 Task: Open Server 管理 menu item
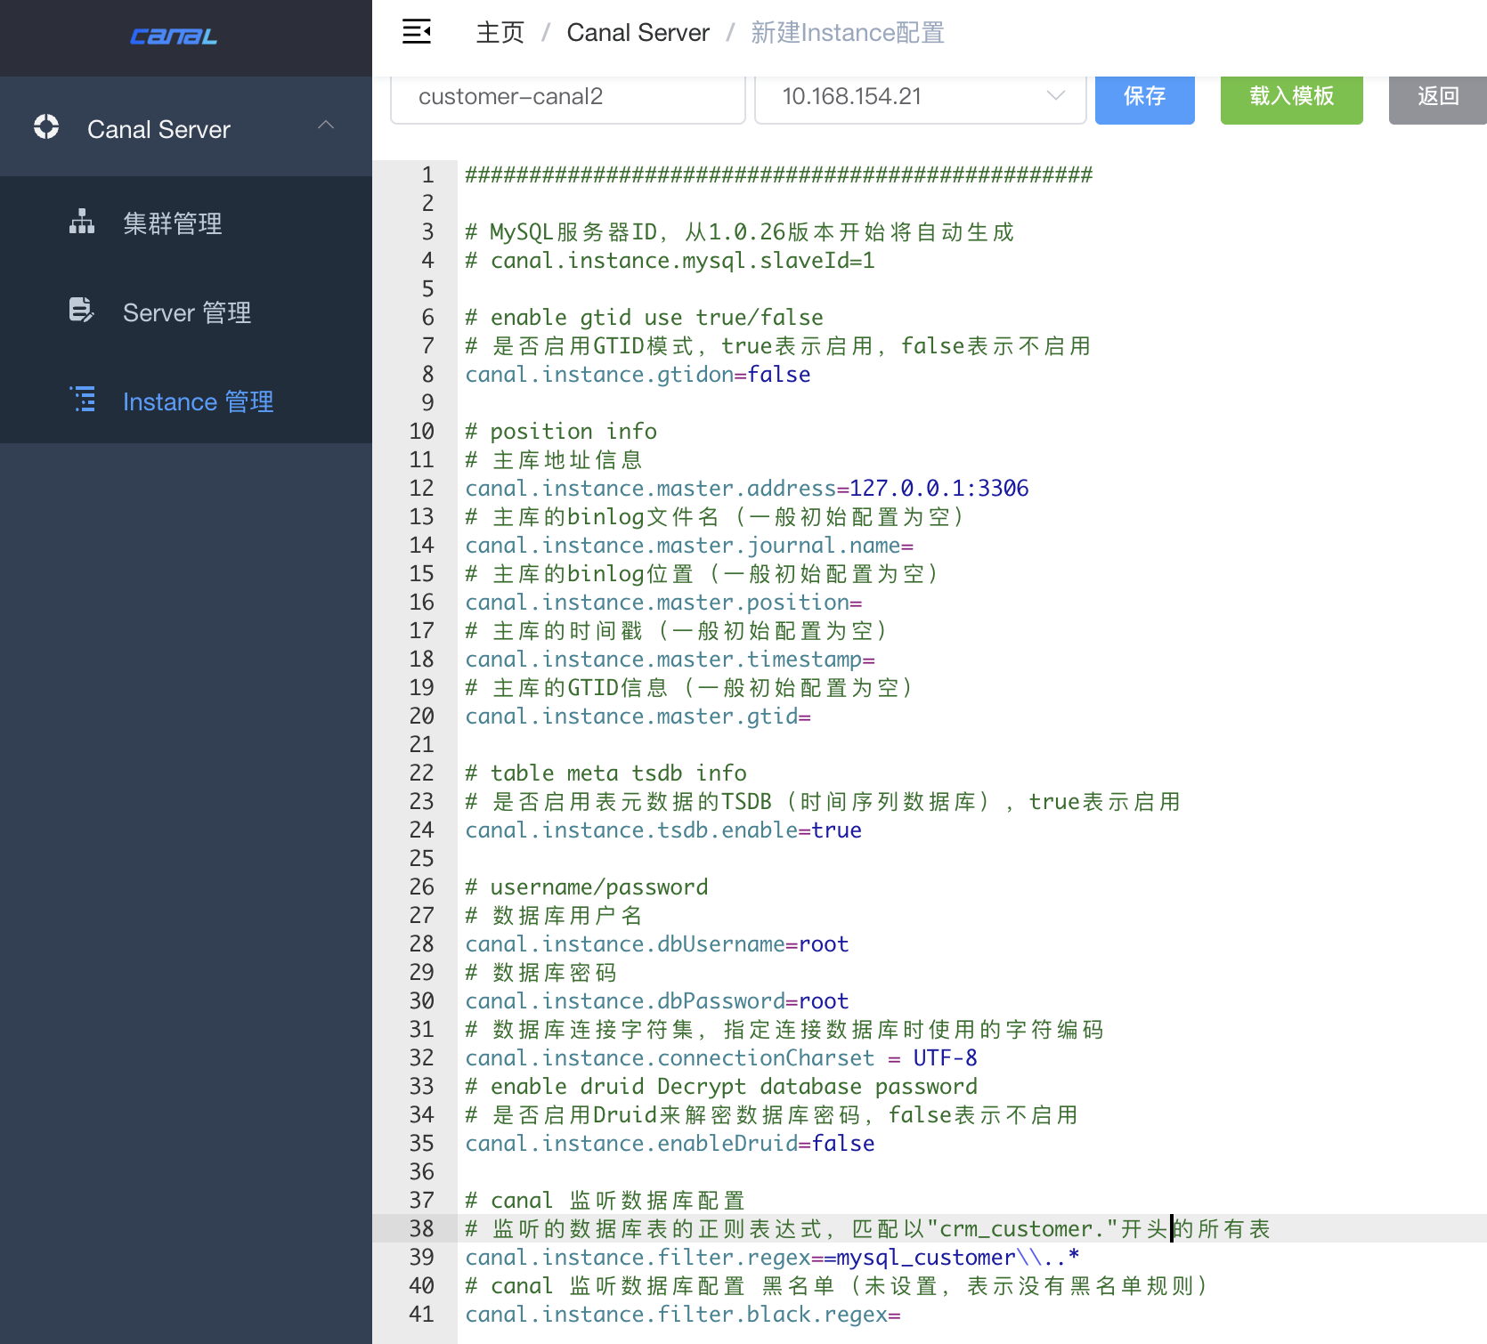coord(186,311)
